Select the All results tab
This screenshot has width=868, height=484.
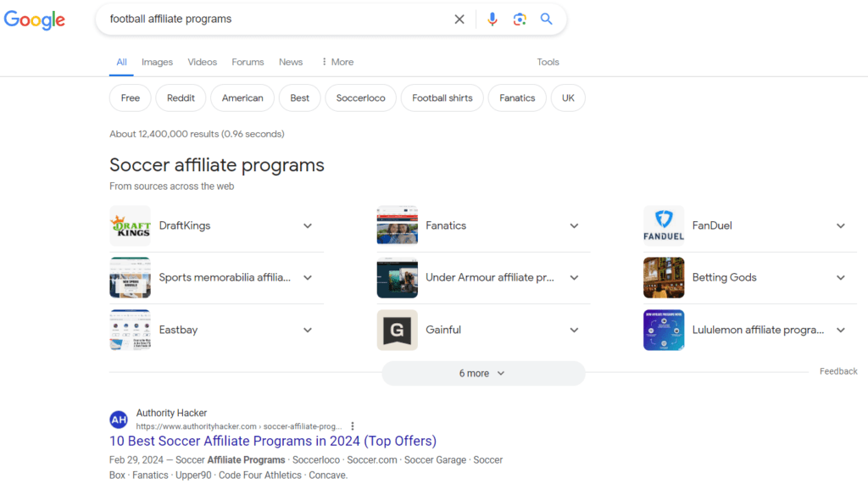coord(121,62)
